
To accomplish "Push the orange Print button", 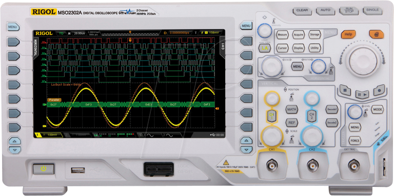I will coord(376,34).
